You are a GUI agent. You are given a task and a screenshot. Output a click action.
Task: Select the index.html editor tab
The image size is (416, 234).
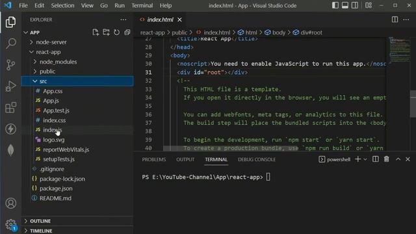(x=161, y=19)
